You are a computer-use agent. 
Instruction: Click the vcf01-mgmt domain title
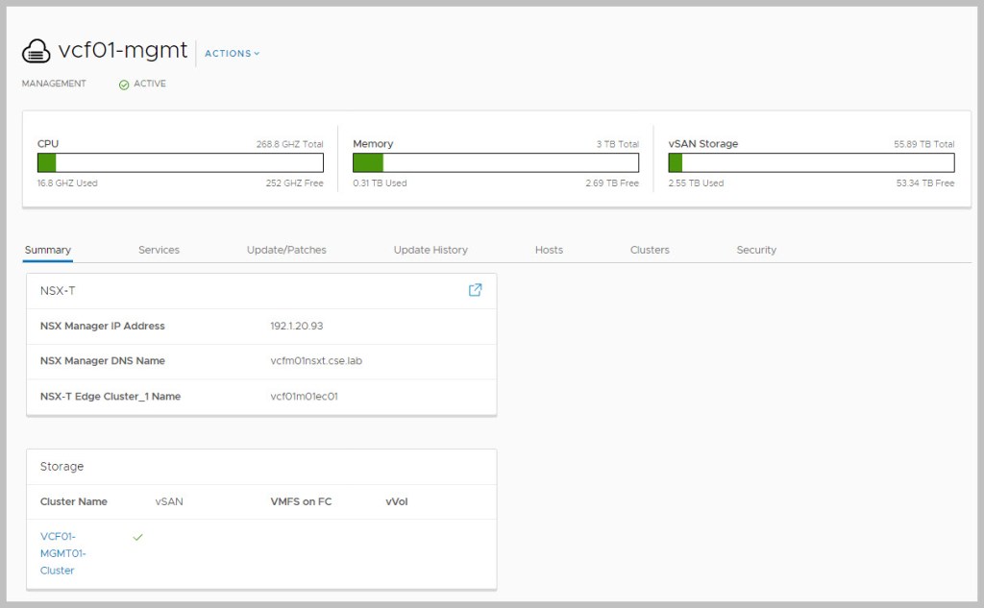click(x=123, y=52)
